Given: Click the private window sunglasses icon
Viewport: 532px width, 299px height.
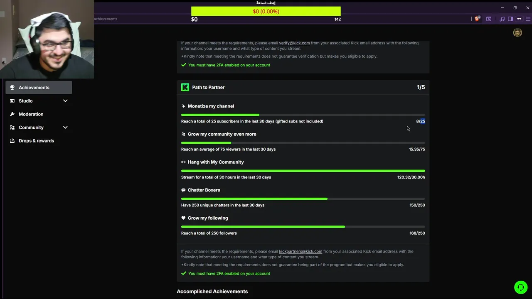Looking at the screenshot, I should (x=519, y=19).
